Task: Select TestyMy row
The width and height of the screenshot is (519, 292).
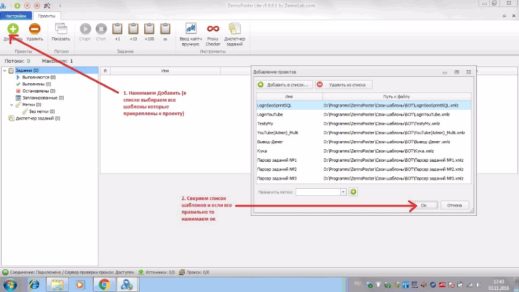Action: pyautogui.click(x=363, y=123)
